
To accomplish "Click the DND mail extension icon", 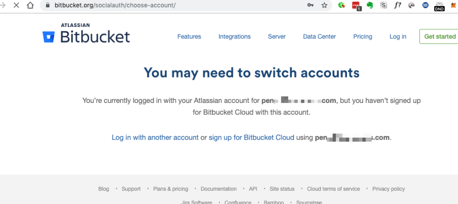I will click(440, 6).
